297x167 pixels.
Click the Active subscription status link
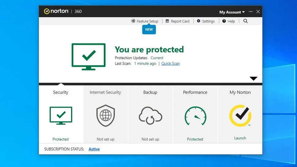(94, 149)
